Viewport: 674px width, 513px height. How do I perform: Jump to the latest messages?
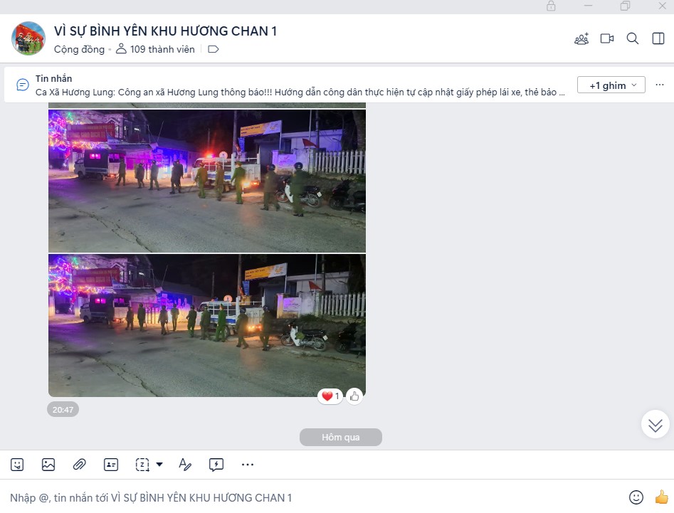coord(655,425)
